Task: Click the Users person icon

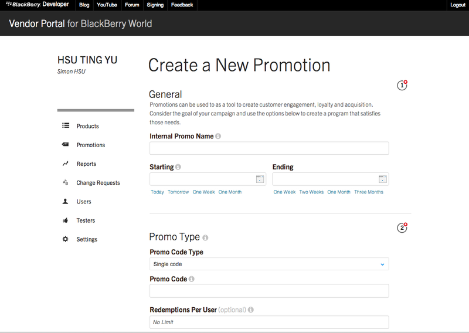Action: (x=65, y=201)
